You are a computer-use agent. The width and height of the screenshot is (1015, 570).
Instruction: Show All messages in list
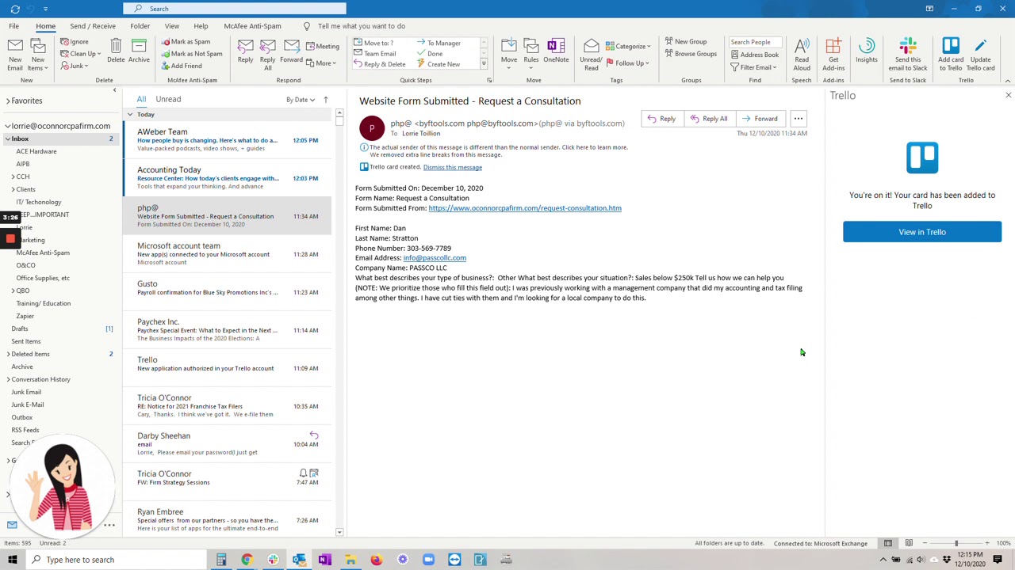pyautogui.click(x=141, y=99)
